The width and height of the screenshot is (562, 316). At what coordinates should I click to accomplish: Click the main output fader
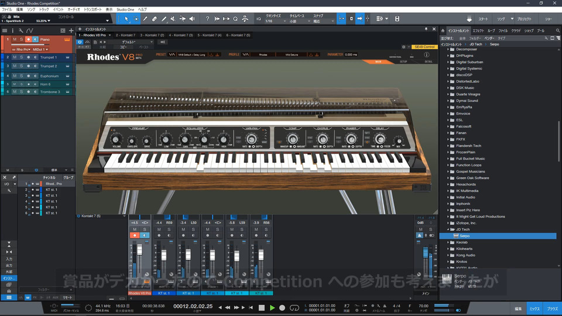pos(426,253)
